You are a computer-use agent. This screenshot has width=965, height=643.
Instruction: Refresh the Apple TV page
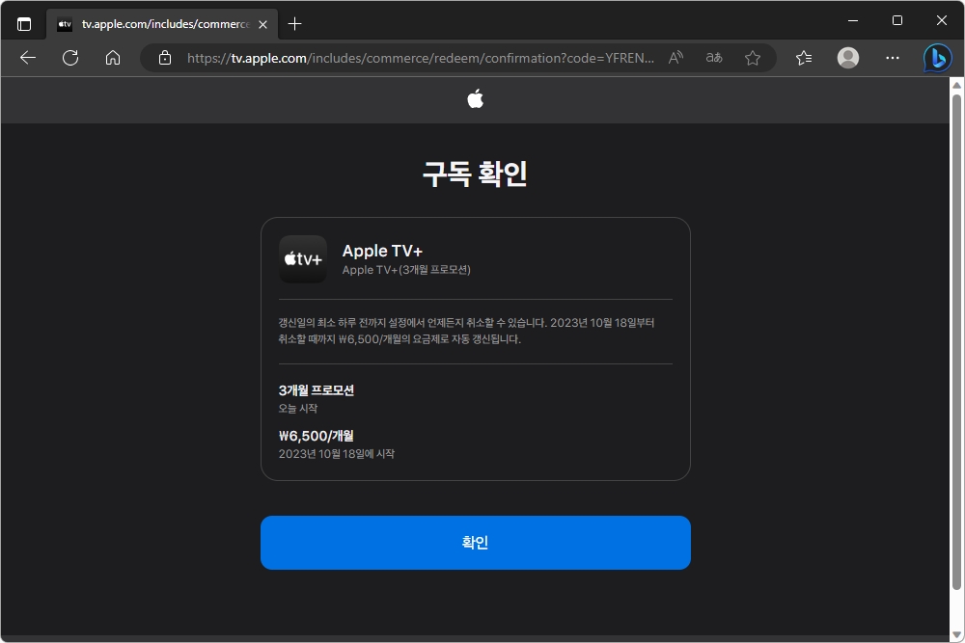(x=70, y=58)
